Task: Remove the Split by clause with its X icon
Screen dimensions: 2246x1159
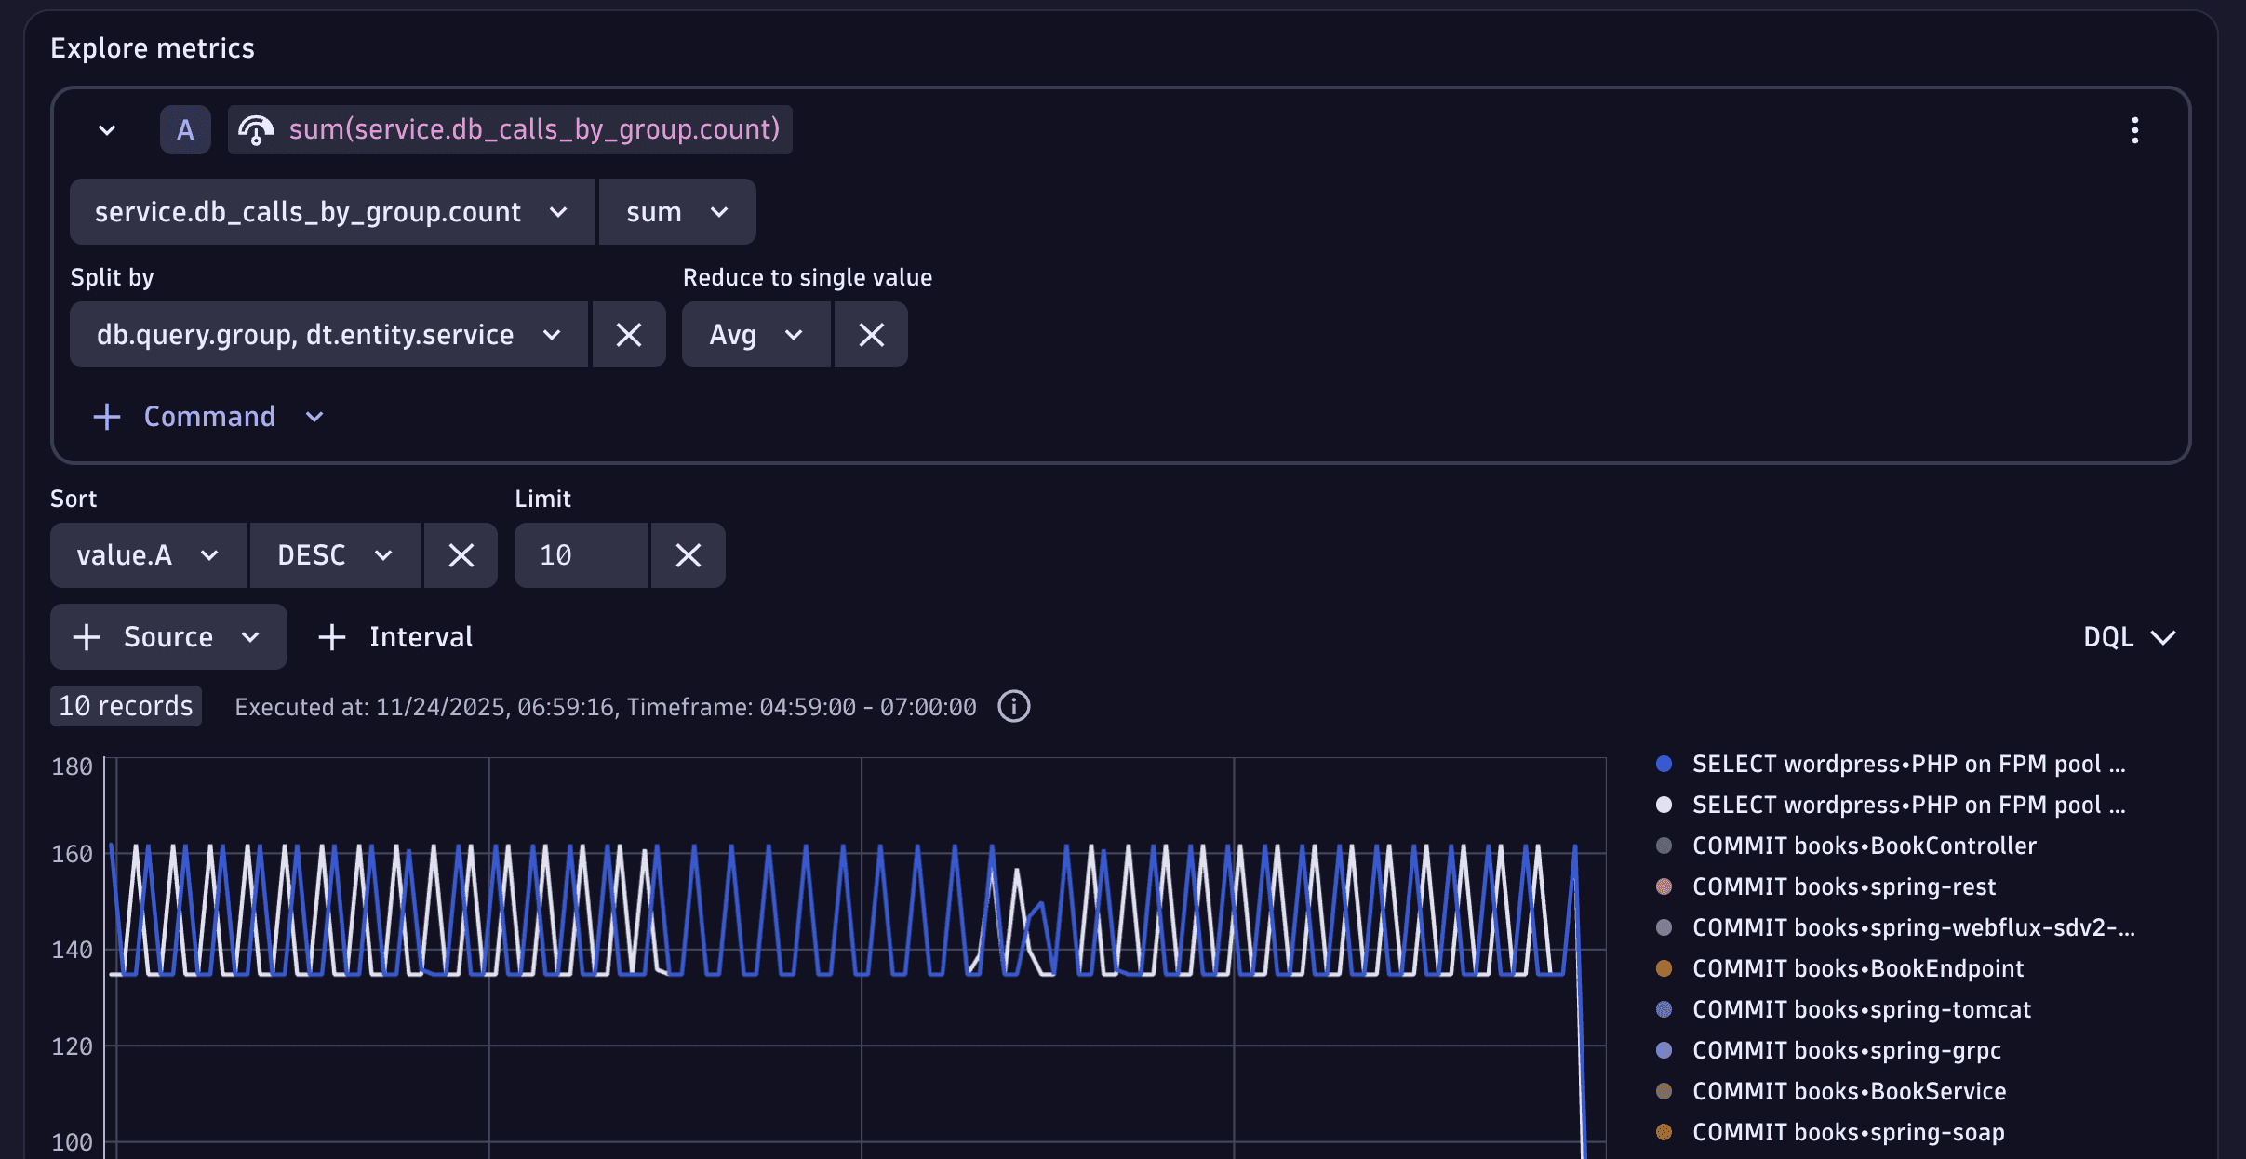Action: click(629, 334)
